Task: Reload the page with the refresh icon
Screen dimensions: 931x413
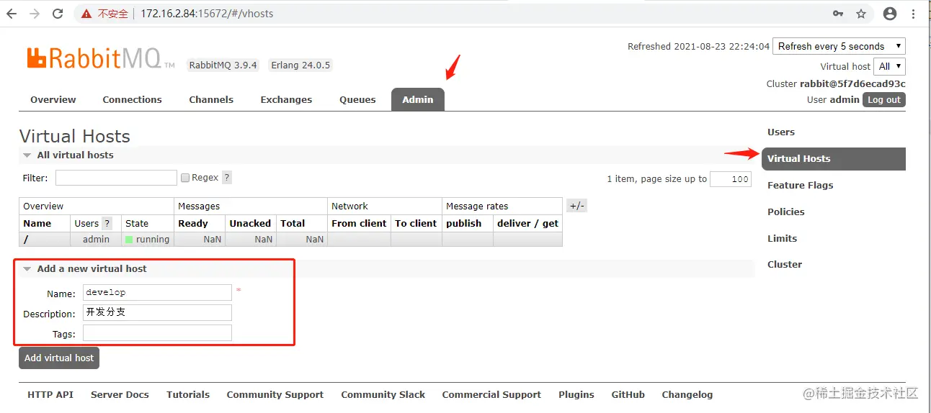Action: [x=58, y=14]
